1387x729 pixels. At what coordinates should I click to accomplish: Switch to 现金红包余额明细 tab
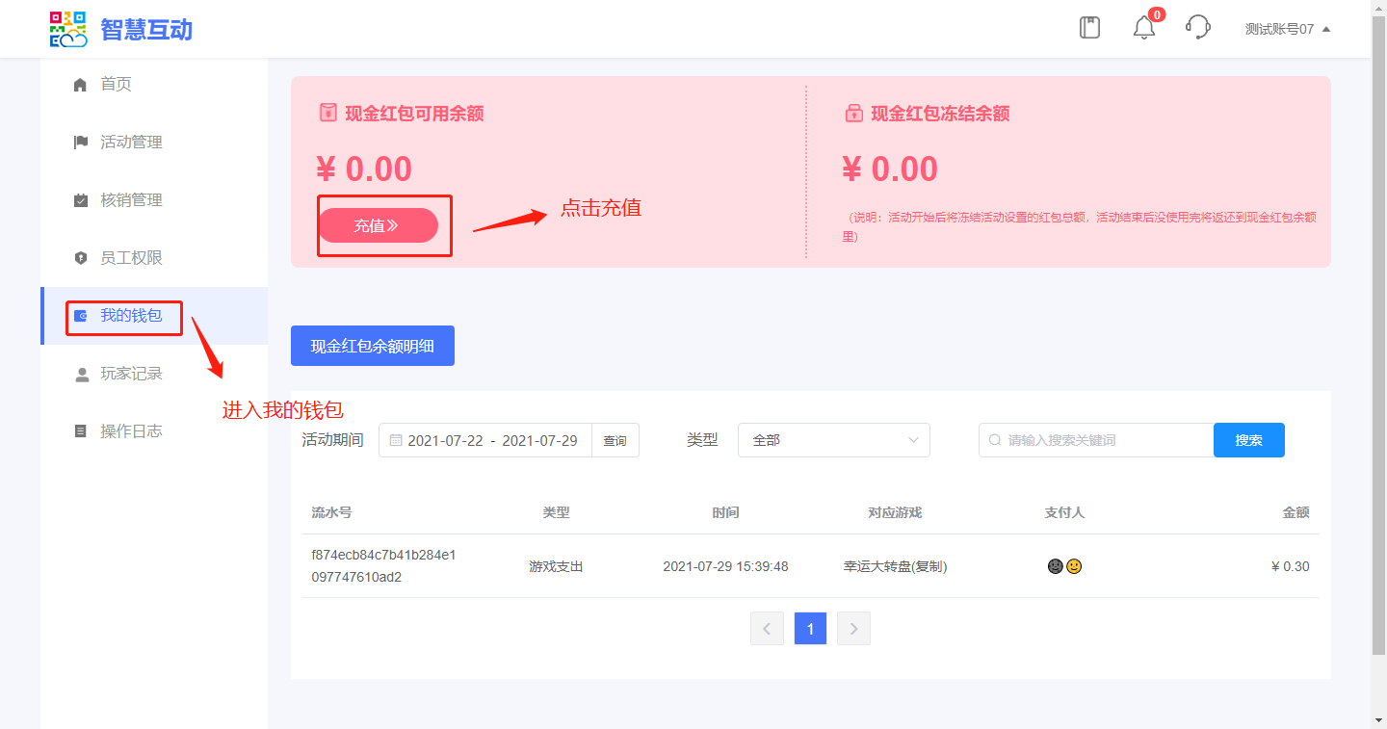tap(372, 347)
